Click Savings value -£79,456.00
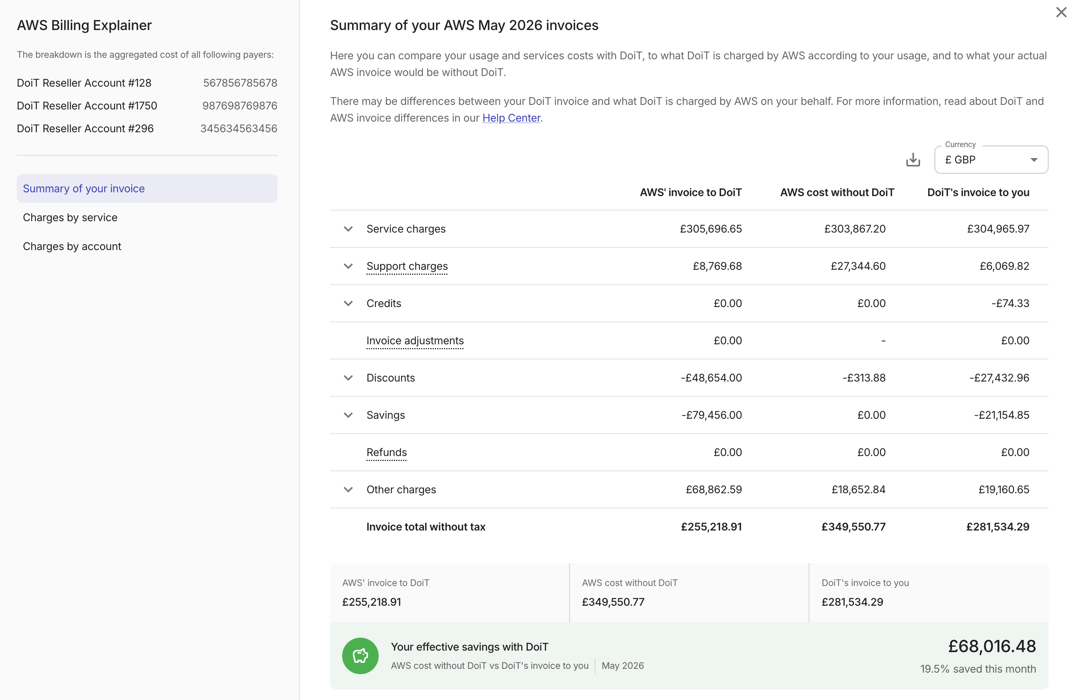Screen dimensions: 1079x700 click(x=711, y=415)
